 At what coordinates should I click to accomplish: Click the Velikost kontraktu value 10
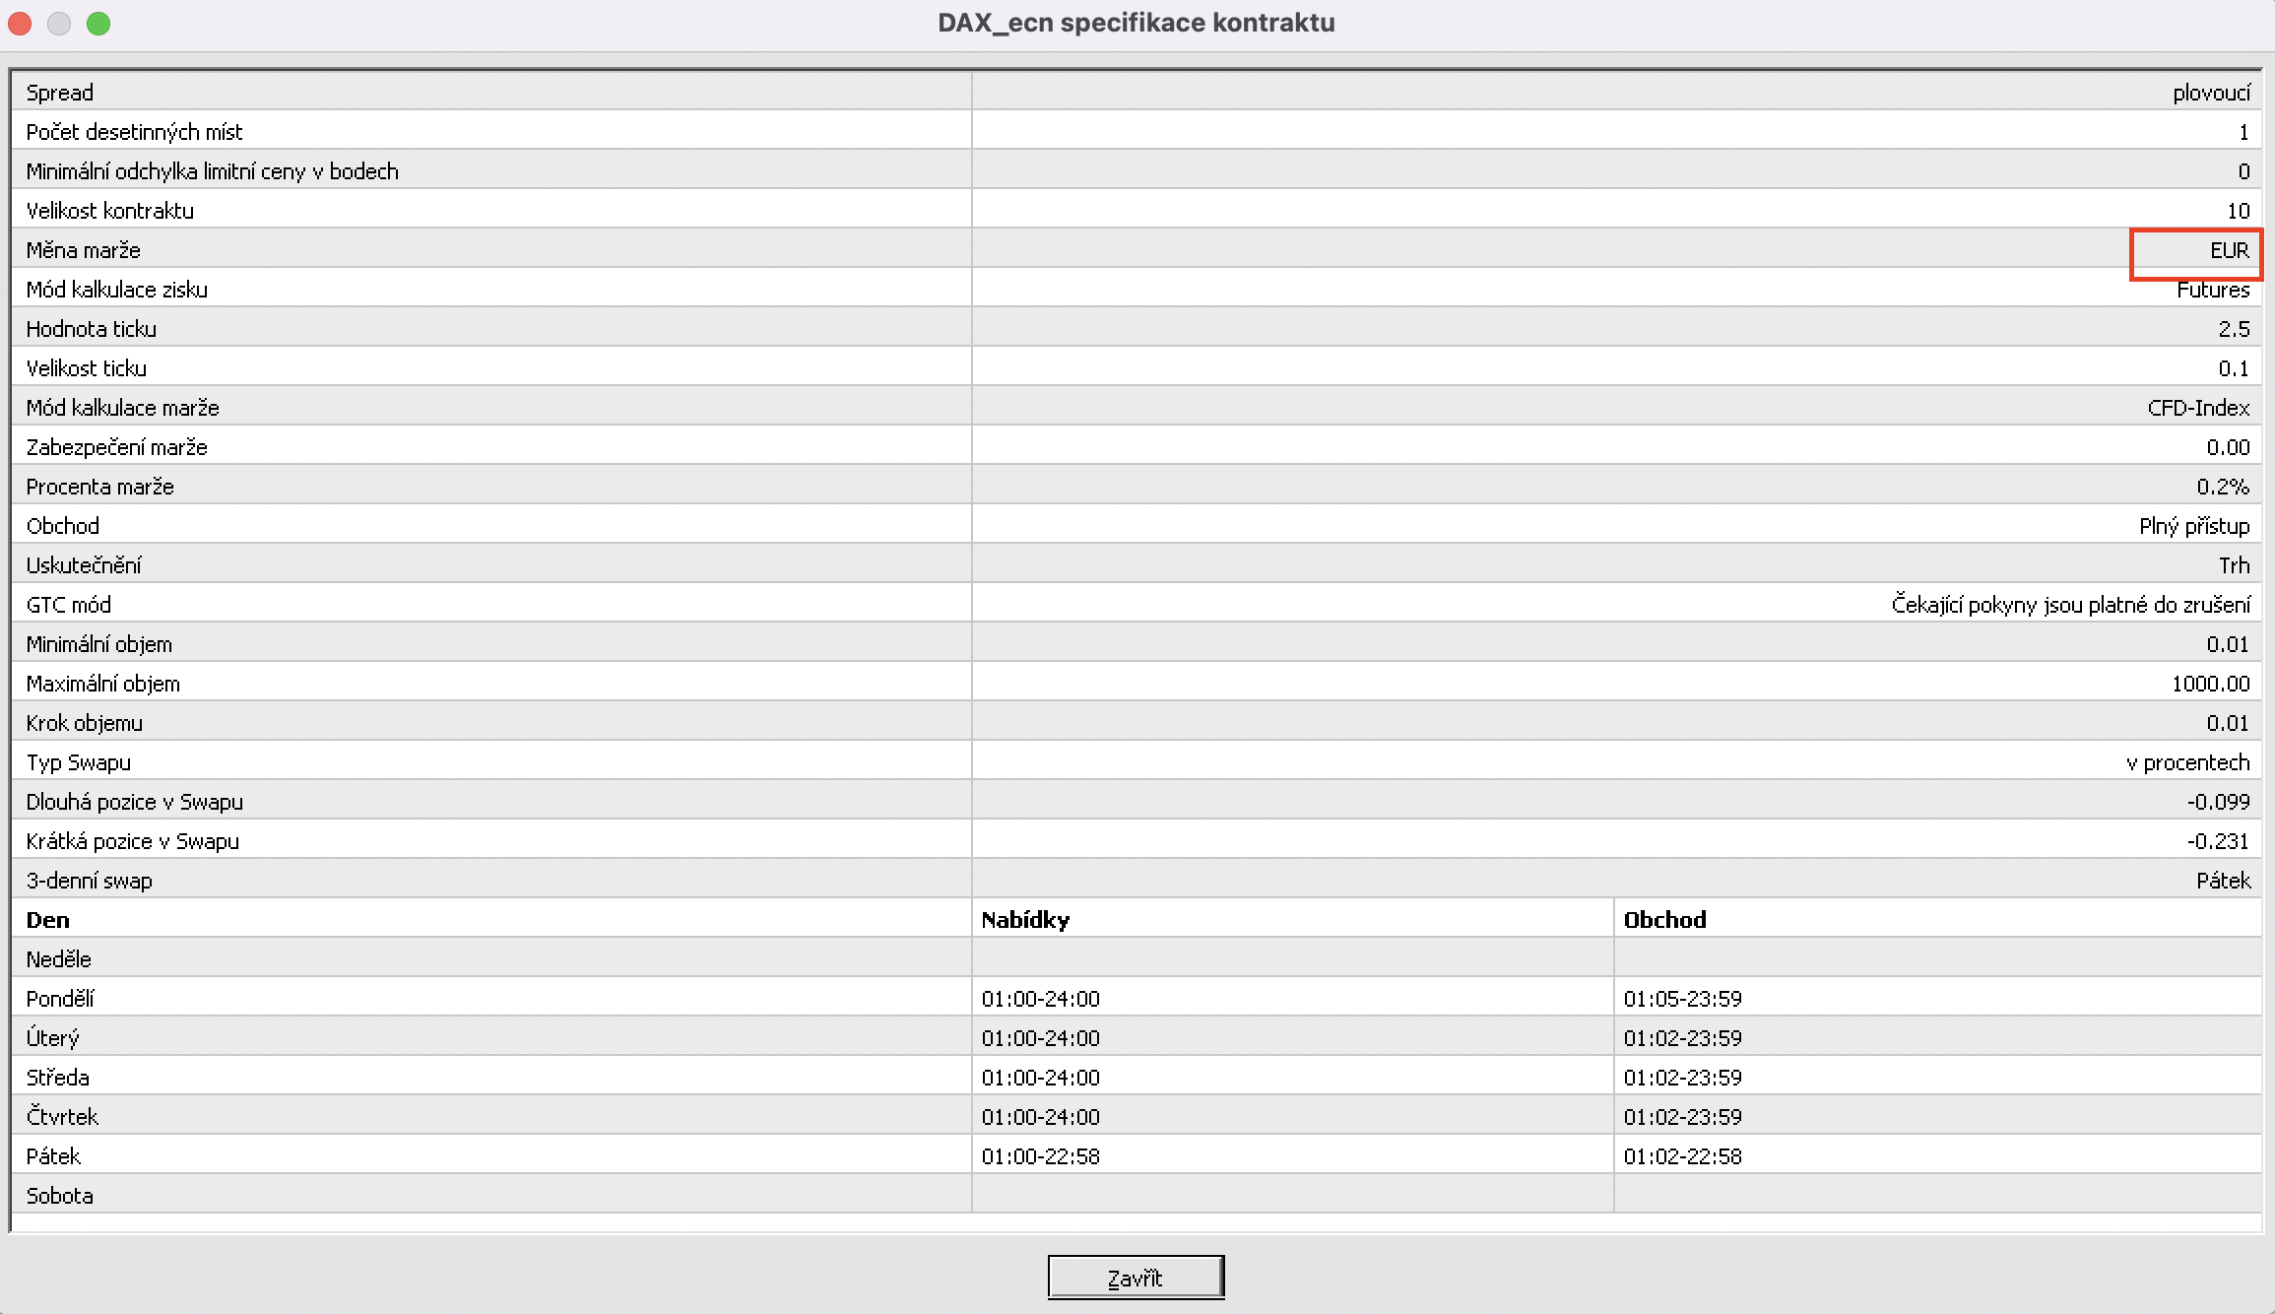(x=2238, y=211)
